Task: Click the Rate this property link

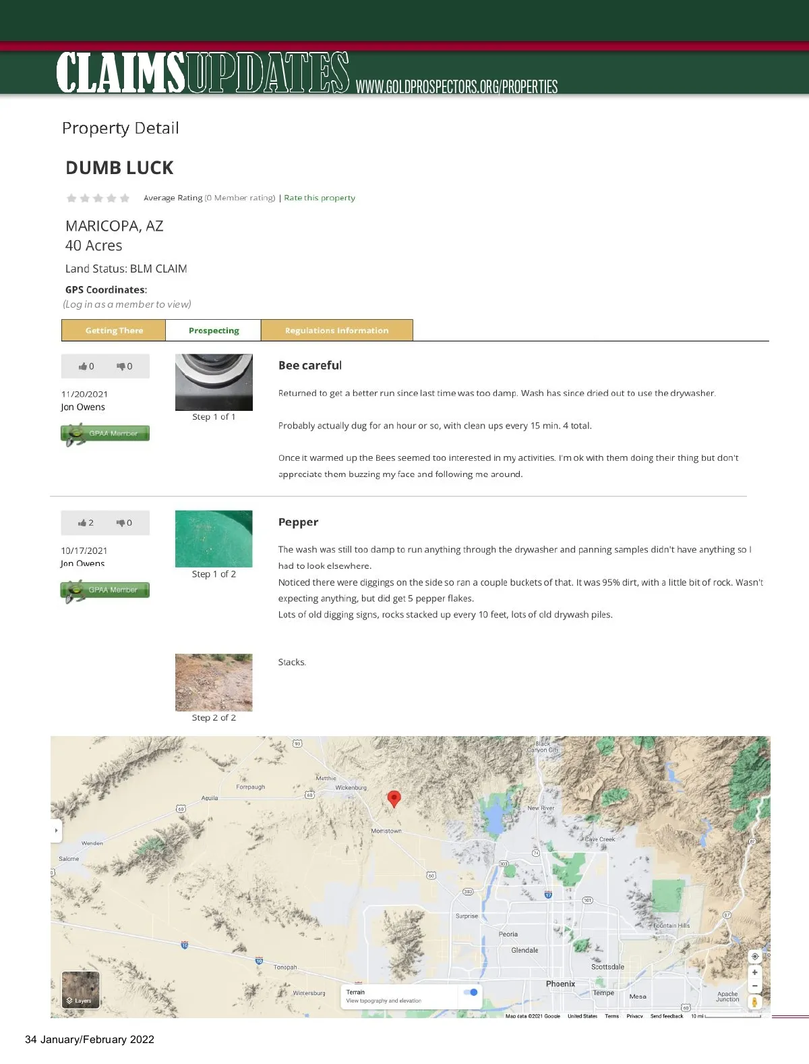Action: 320,198
